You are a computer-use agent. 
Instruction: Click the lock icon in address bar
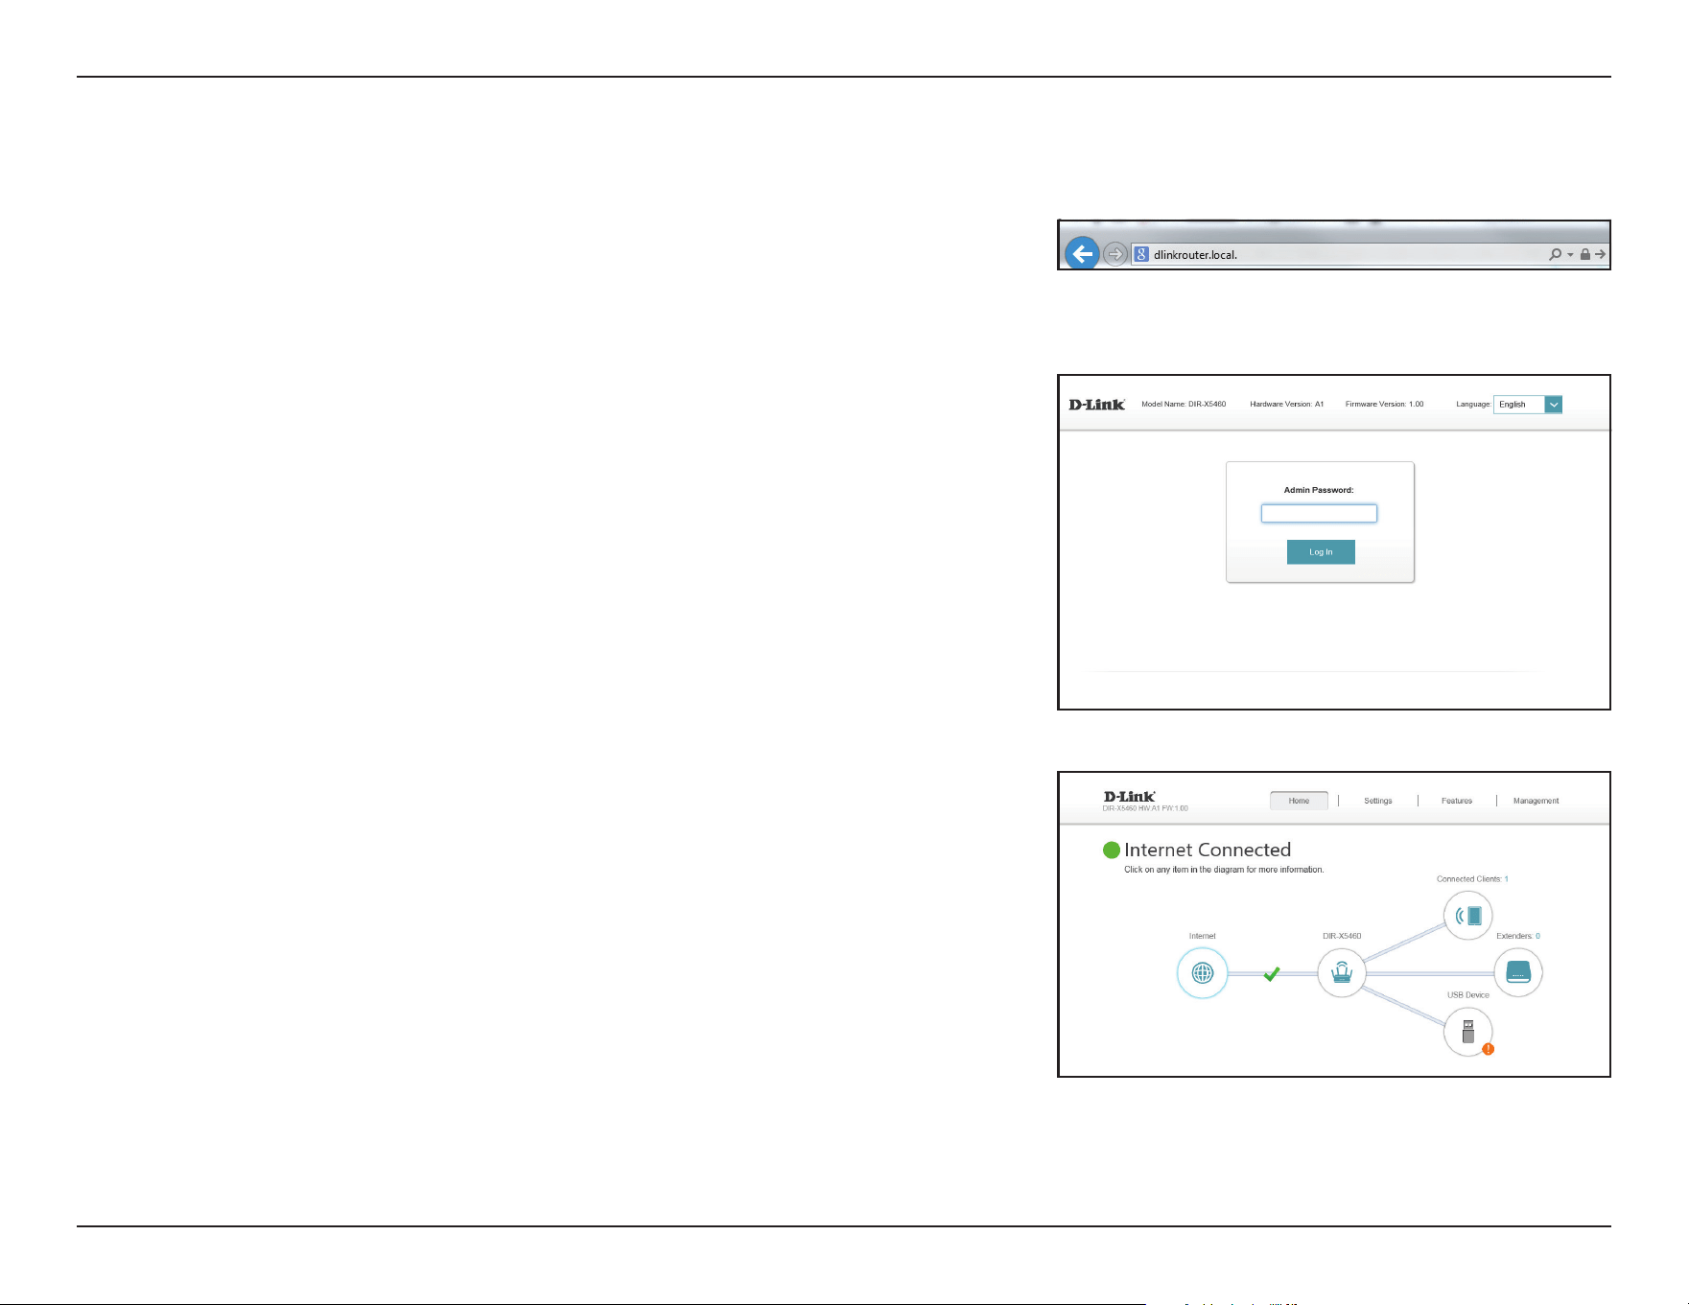(x=1585, y=254)
